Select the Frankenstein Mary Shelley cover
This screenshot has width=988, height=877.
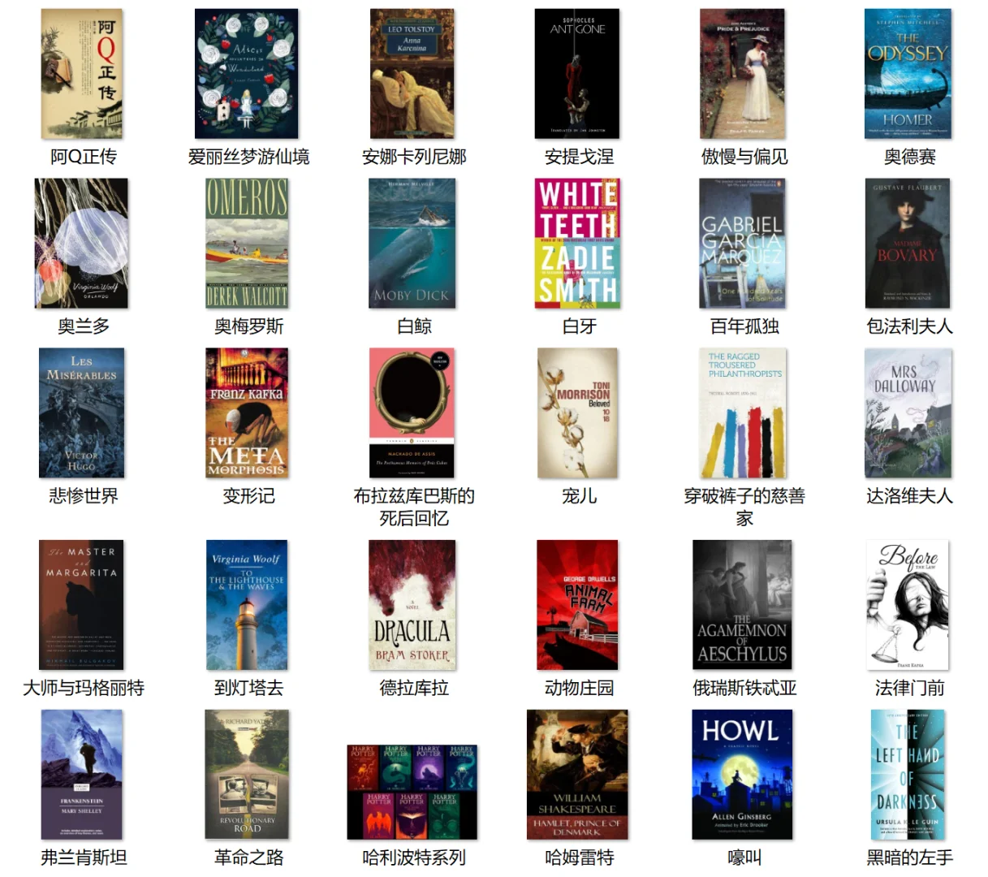[x=82, y=775]
